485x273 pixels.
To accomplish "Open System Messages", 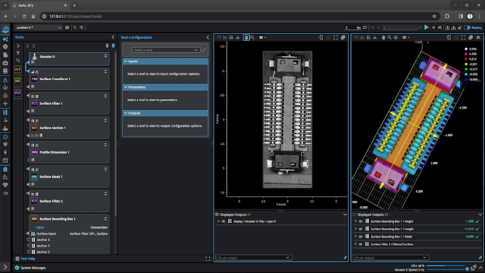I will click(x=30, y=267).
